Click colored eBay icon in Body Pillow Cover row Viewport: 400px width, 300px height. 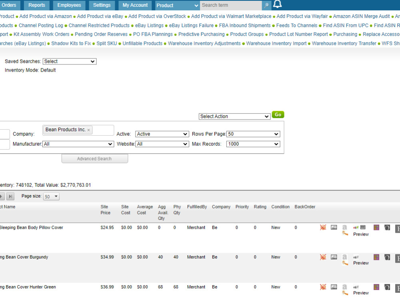(x=356, y=227)
